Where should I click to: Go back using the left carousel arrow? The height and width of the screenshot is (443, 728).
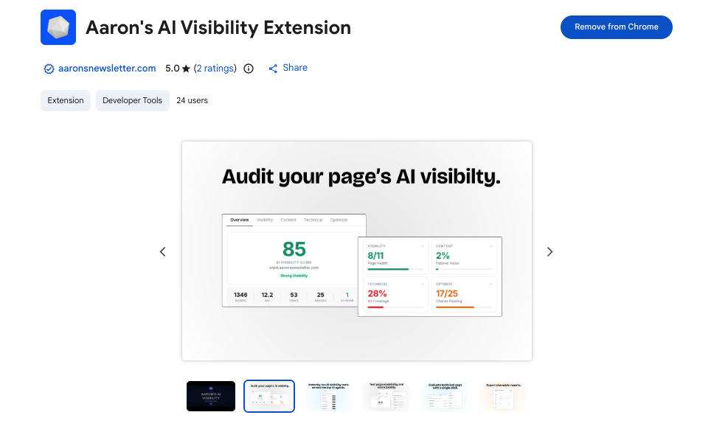(163, 251)
